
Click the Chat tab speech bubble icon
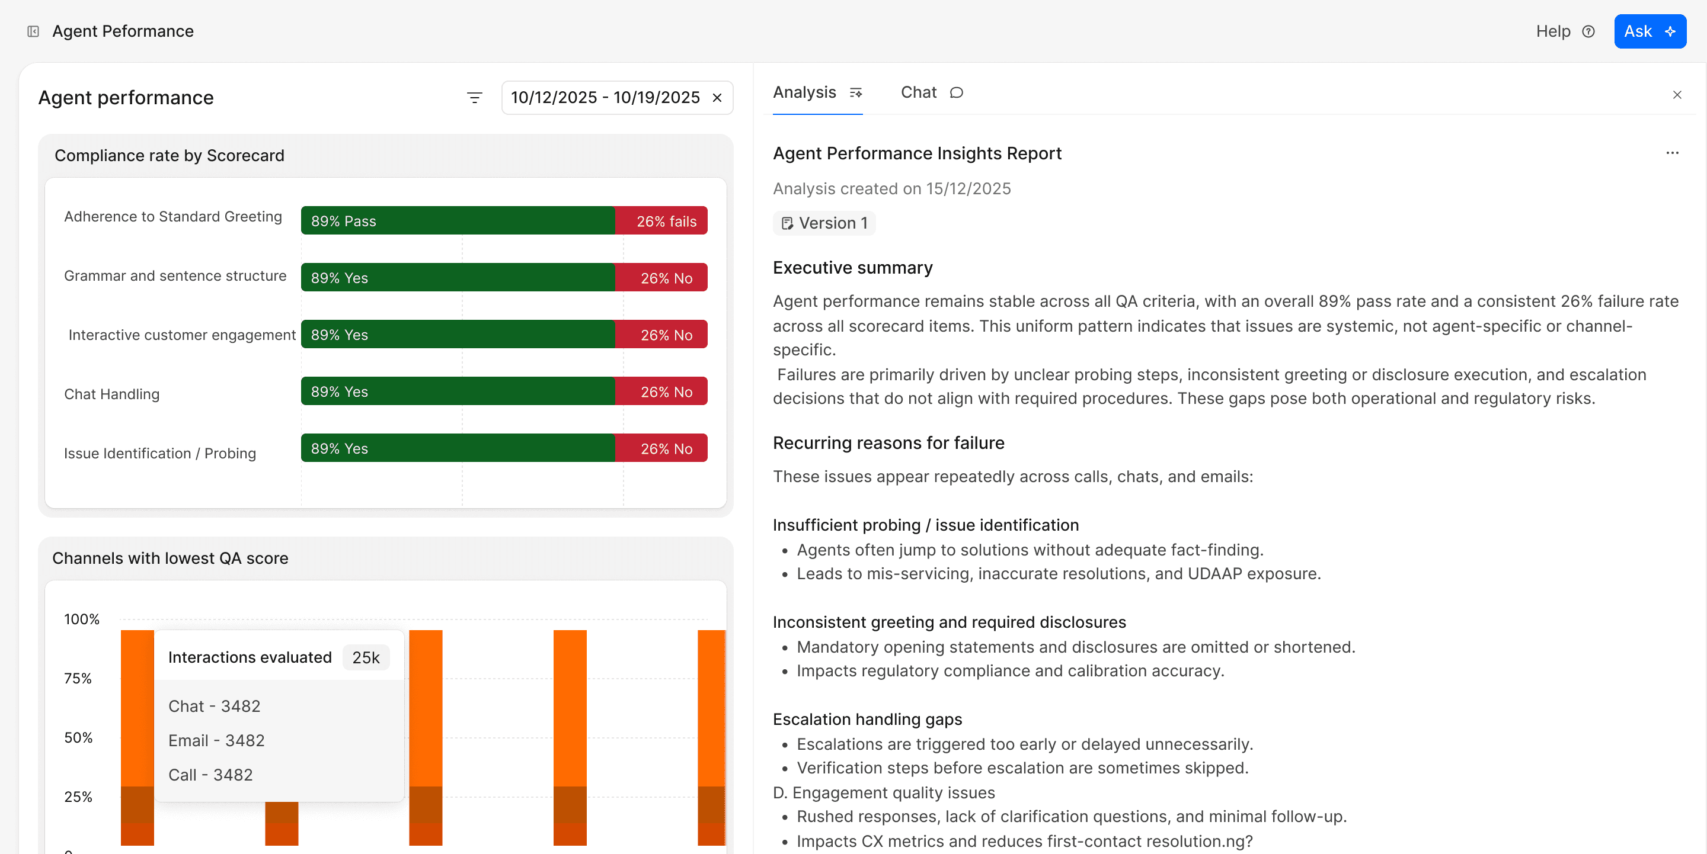956,92
